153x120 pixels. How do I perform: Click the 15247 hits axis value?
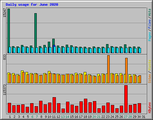point(4,13)
